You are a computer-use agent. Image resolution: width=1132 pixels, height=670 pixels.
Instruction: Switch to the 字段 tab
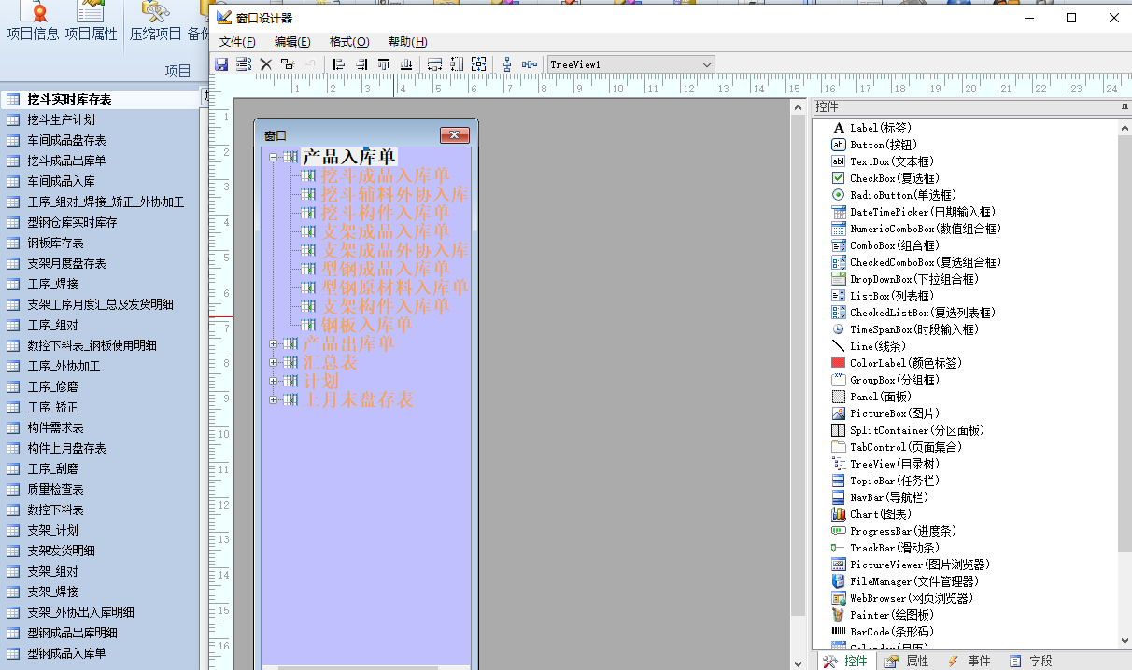pos(1030,661)
